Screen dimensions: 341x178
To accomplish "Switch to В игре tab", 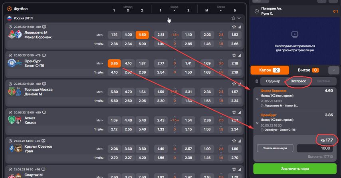I will click(x=308, y=70).
